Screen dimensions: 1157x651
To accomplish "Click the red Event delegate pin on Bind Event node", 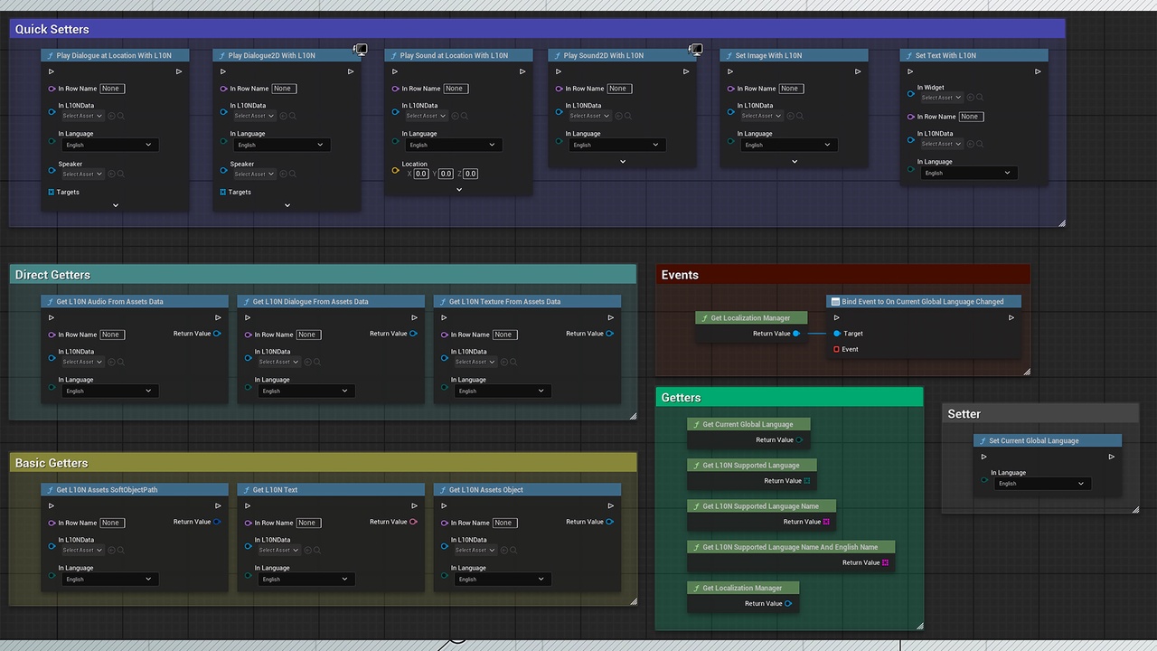I will (837, 349).
